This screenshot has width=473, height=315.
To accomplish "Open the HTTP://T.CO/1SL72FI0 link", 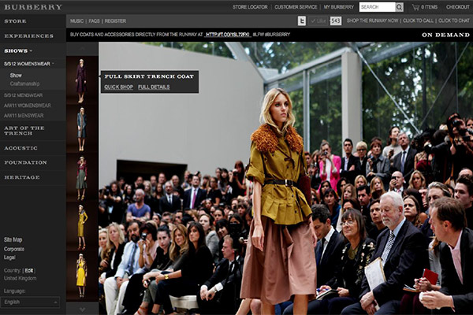I will (228, 35).
